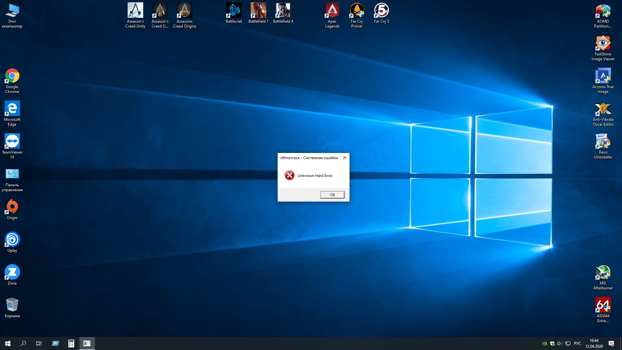The height and width of the screenshot is (350, 622).
Task: Click OK to dismiss the Unknown Hard Error
Action: (x=332, y=195)
